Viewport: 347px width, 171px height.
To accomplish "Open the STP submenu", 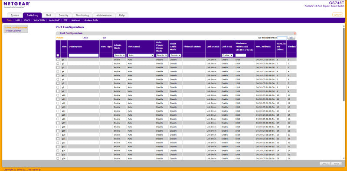I will point(65,20).
